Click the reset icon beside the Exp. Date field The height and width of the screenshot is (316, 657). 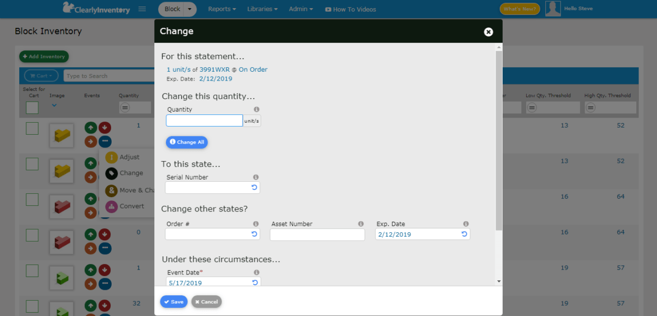point(464,234)
